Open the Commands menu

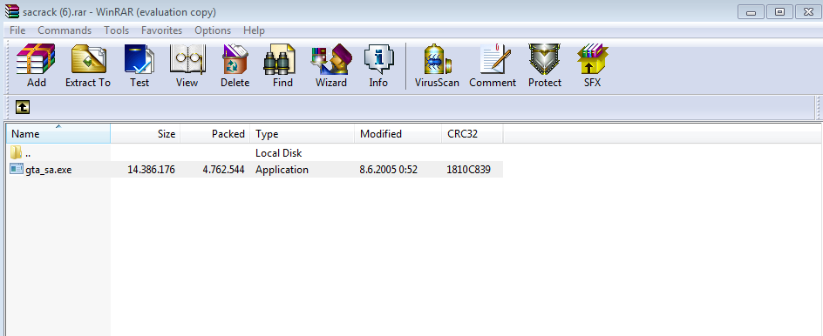[x=65, y=30]
